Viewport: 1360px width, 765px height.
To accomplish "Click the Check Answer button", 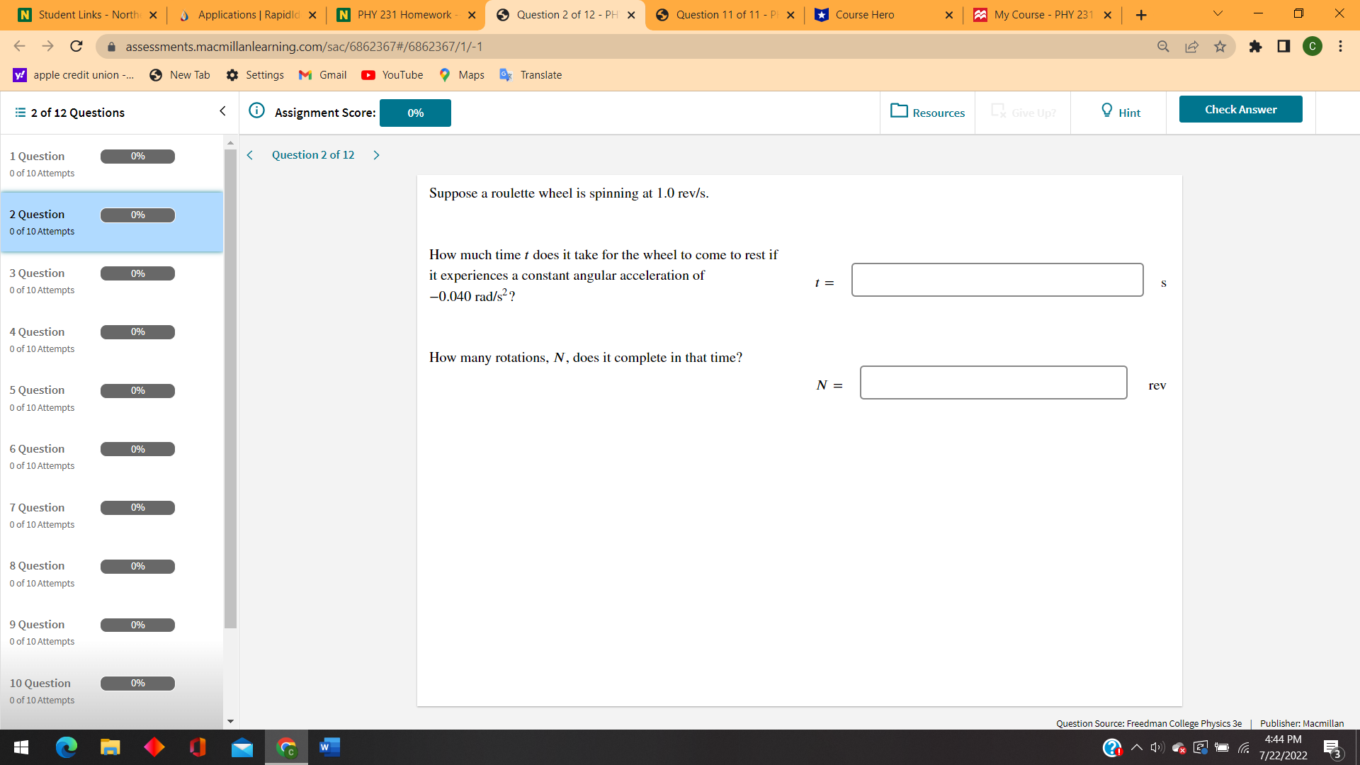I will [1240, 109].
